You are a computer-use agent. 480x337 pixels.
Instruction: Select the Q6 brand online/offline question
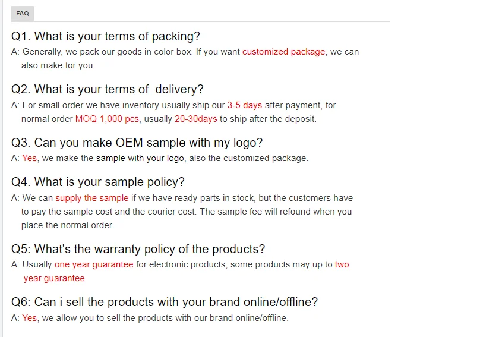point(165,302)
